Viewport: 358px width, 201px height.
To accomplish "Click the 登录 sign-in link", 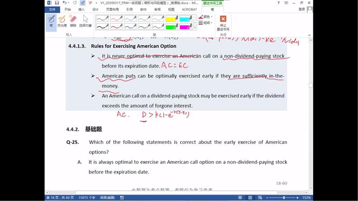I will point(302,9).
